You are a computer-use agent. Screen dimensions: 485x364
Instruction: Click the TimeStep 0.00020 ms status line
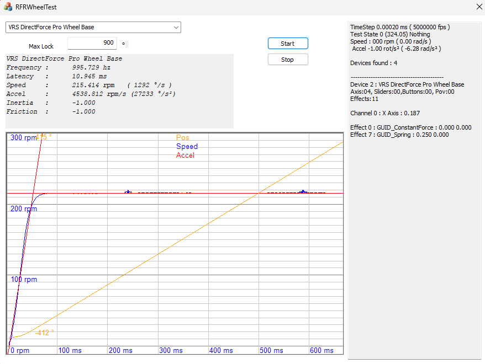pos(400,27)
